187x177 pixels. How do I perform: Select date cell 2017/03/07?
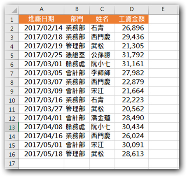click(x=41, y=82)
